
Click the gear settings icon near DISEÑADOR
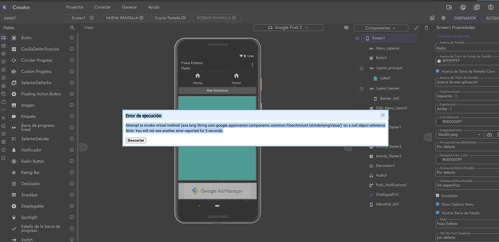coord(443,18)
